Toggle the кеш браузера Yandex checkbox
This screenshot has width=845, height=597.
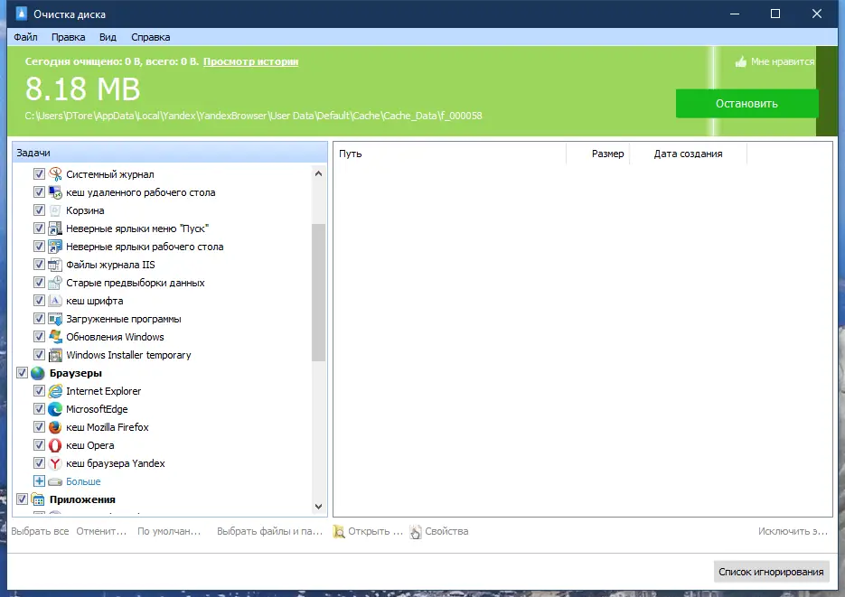(x=39, y=463)
